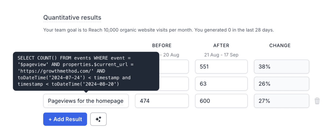The image size is (333, 139).
Task: Click the After field showing 600
Action: click(x=221, y=101)
